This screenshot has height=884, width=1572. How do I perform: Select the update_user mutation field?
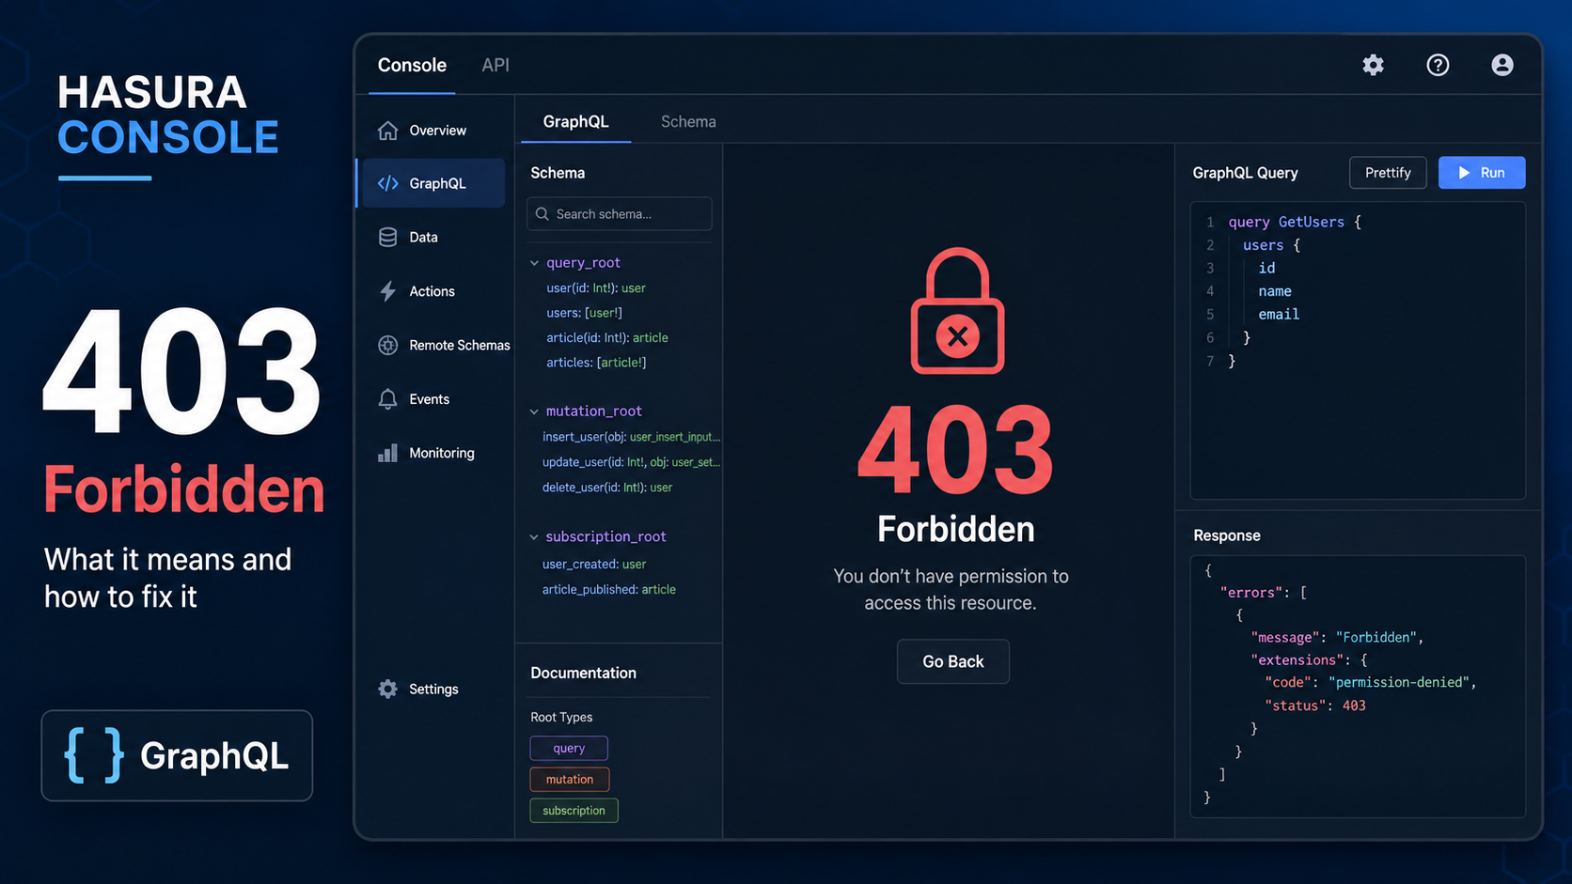point(631,462)
